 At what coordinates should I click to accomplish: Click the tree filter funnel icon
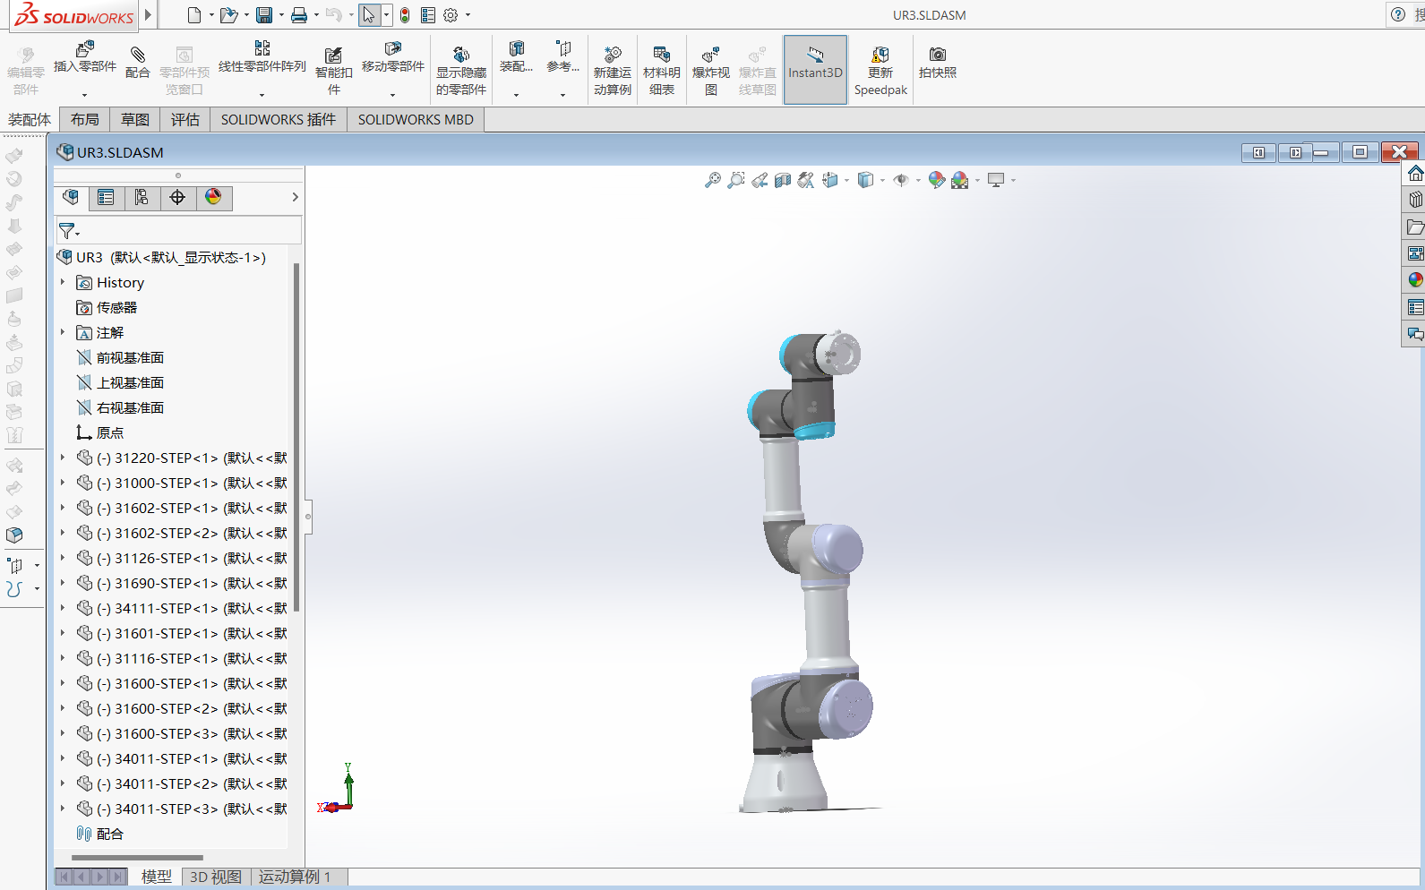point(68,231)
